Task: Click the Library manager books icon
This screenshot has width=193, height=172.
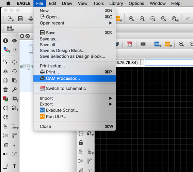Action: click(143, 44)
